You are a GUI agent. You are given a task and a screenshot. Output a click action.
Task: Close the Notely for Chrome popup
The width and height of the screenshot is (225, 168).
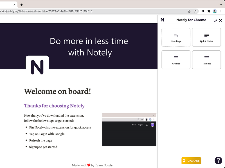tap(220, 20)
